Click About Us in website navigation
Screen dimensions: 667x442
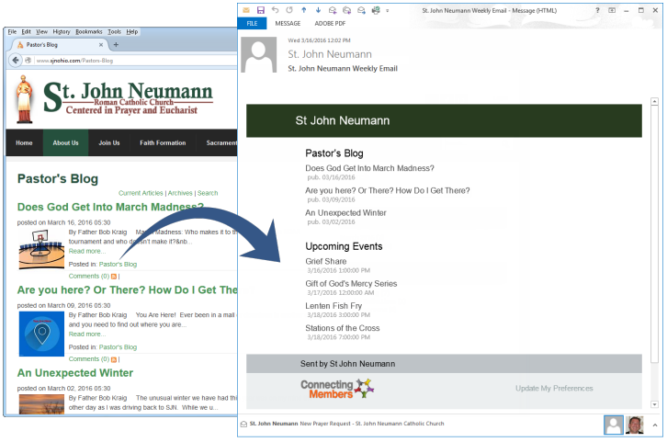pyautogui.click(x=65, y=143)
